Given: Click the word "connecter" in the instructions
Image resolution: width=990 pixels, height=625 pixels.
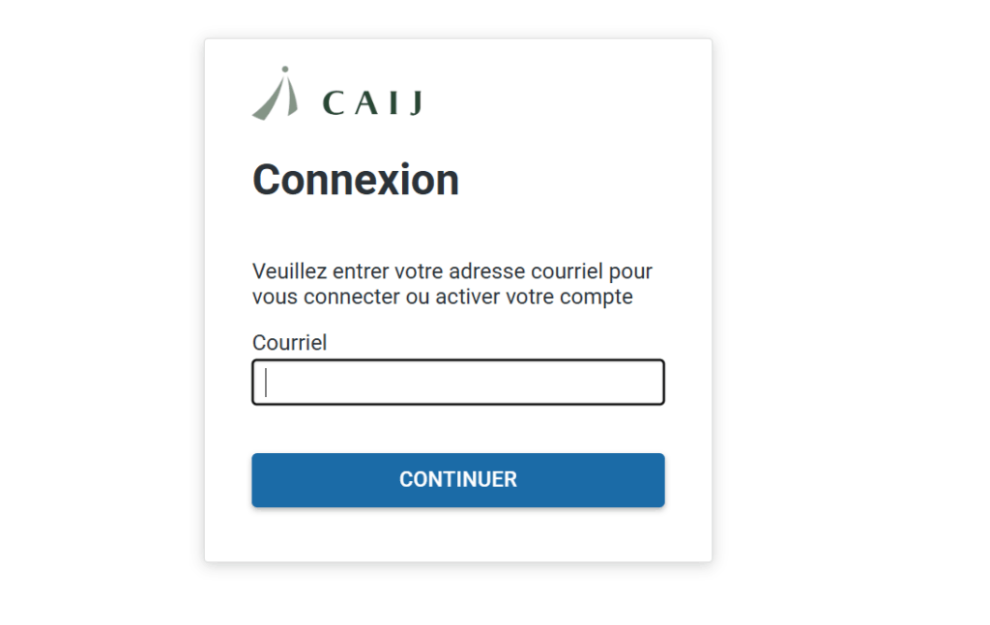Looking at the screenshot, I should pos(352,297).
